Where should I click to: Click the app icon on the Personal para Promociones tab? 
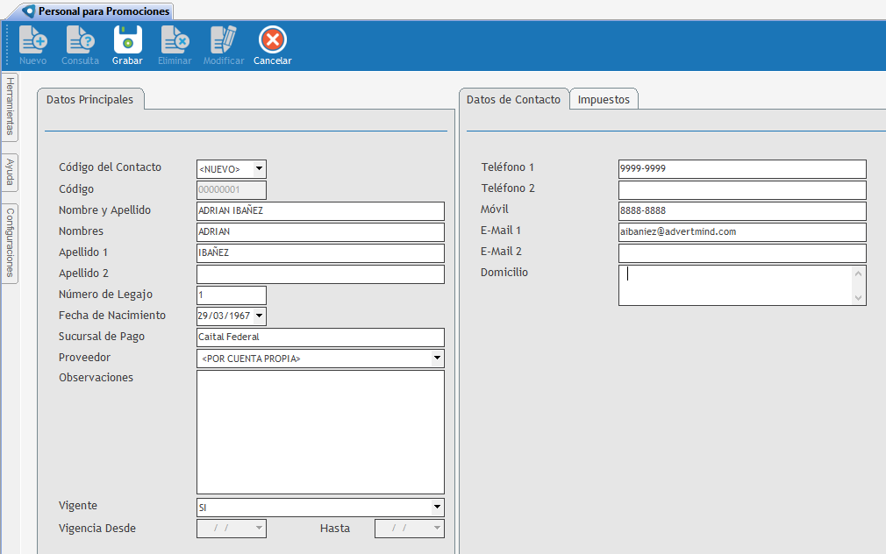pyautogui.click(x=29, y=11)
